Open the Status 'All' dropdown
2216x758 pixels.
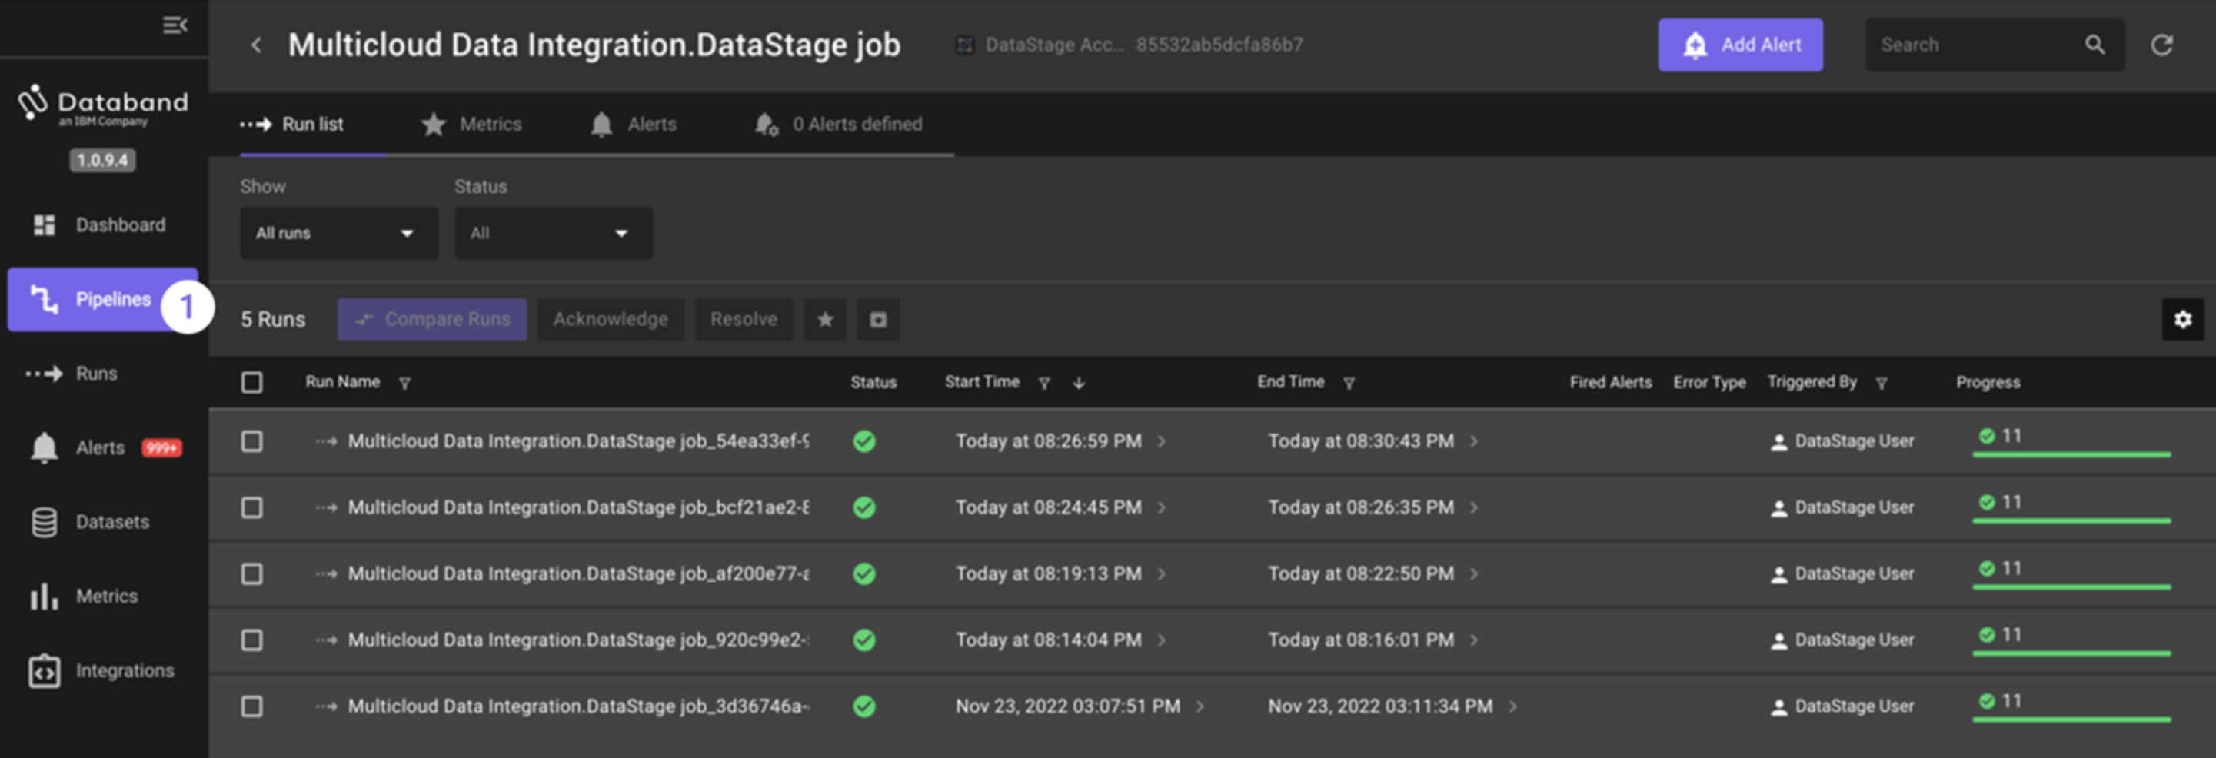click(x=553, y=233)
